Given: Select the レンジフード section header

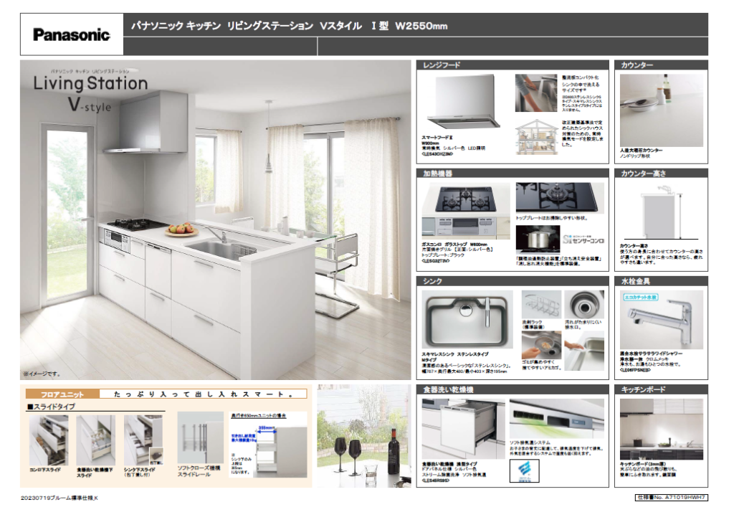Looking at the screenshot, I should tap(442, 65).
